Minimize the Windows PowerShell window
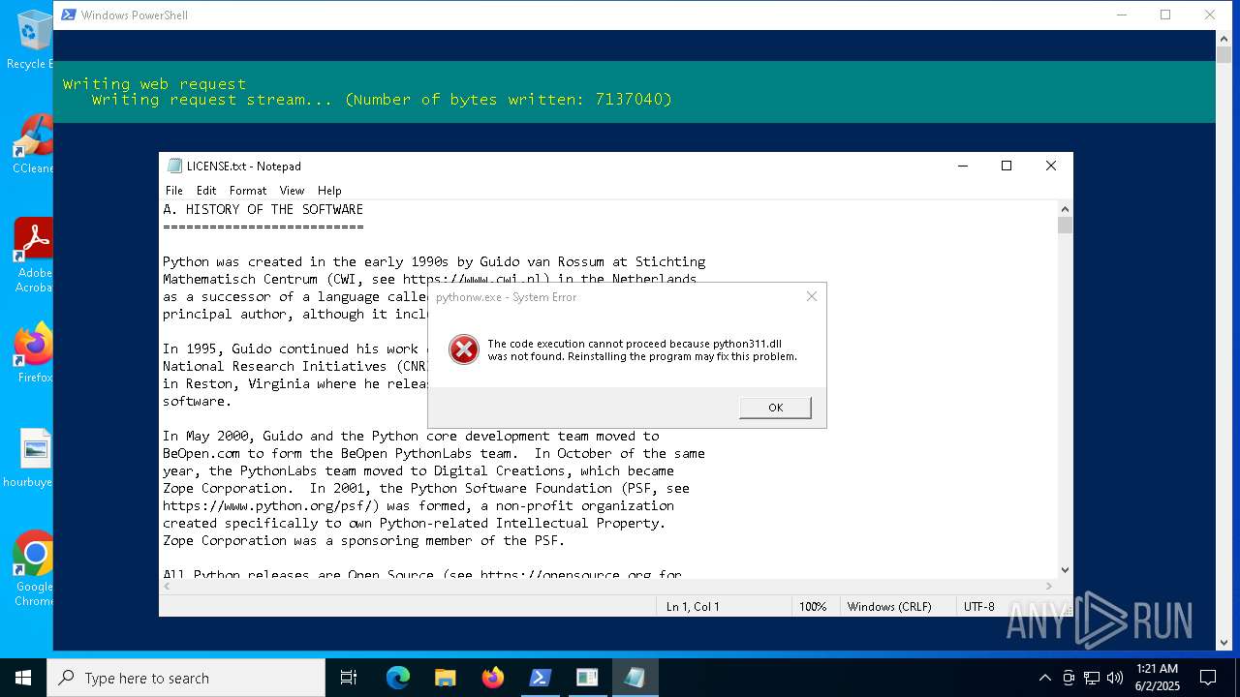Image resolution: width=1240 pixels, height=697 pixels. pyautogui.click(x=1122, y=15)
